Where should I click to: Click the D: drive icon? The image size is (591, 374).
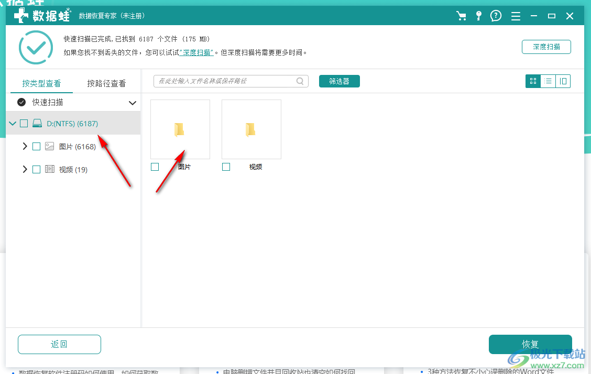pyautogui.click(x=37, y=123)
